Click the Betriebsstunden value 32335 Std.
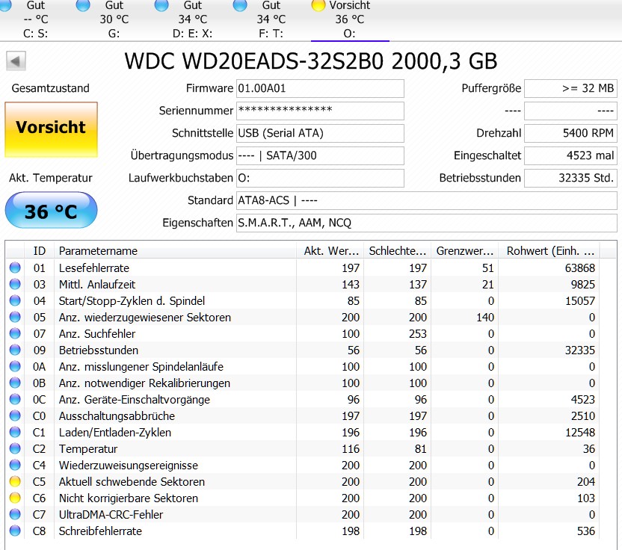Screen dimensions: 622x550 click(570, 178)
